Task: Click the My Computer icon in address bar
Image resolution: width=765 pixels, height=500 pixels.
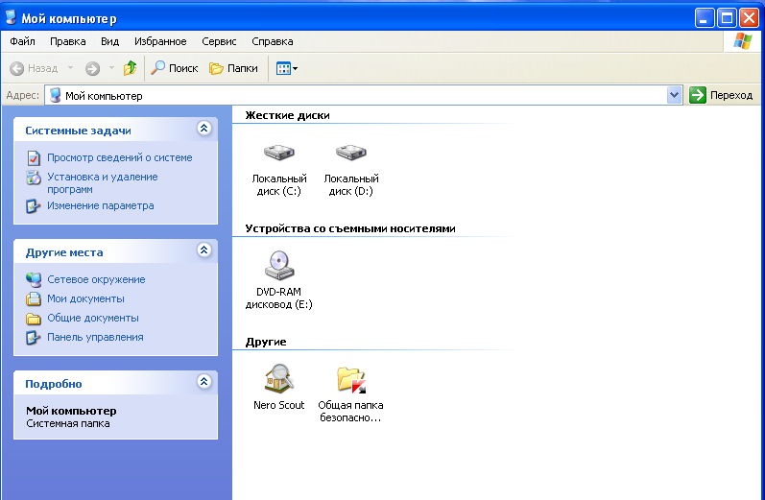Action: 56,95
